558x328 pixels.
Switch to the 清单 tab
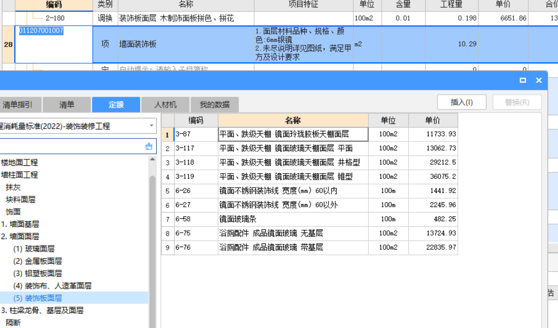67,105
